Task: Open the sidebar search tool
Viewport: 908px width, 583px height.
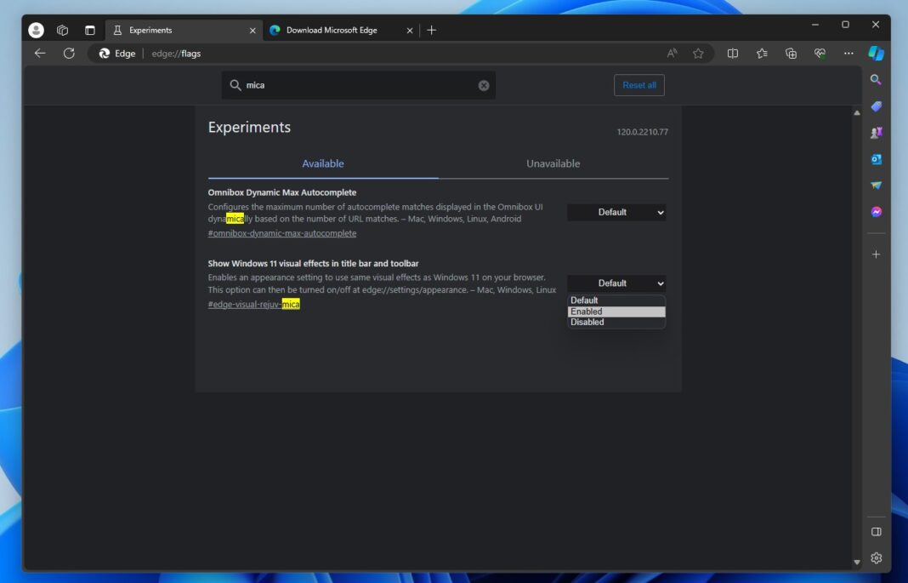Action: tap(877, 80)
